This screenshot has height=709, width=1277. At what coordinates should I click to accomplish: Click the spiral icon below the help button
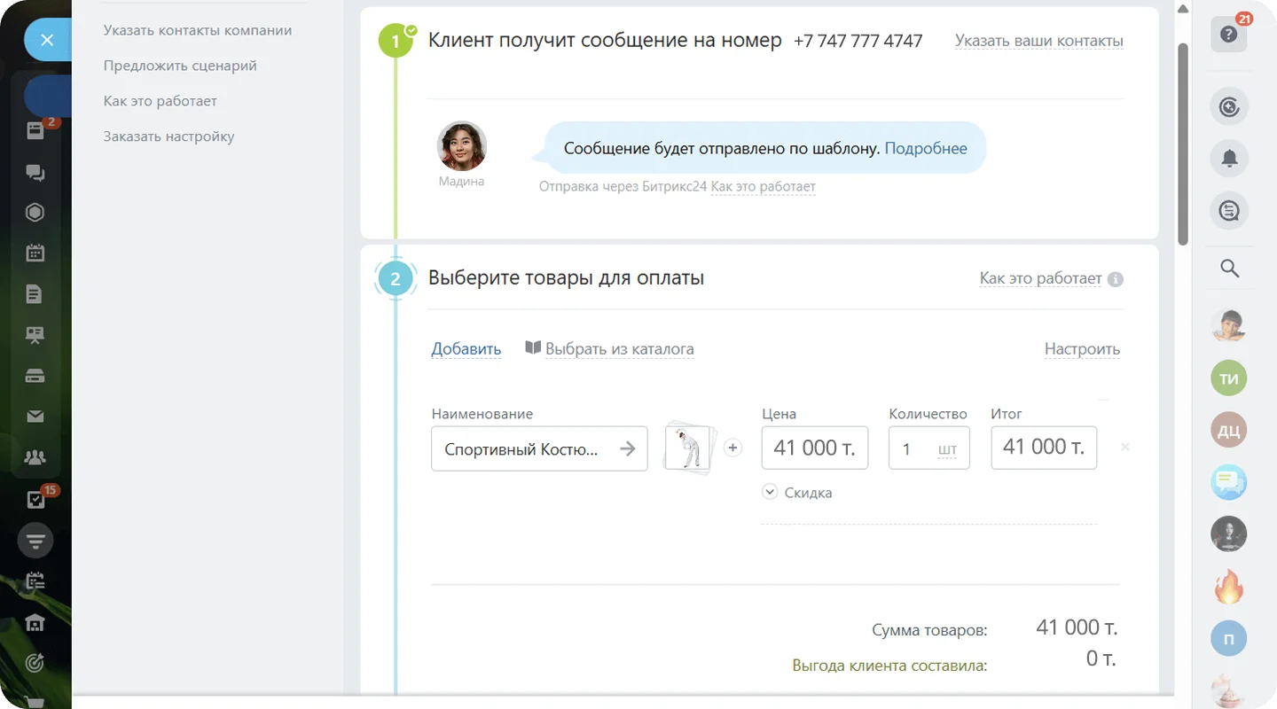coord(1229,107)
